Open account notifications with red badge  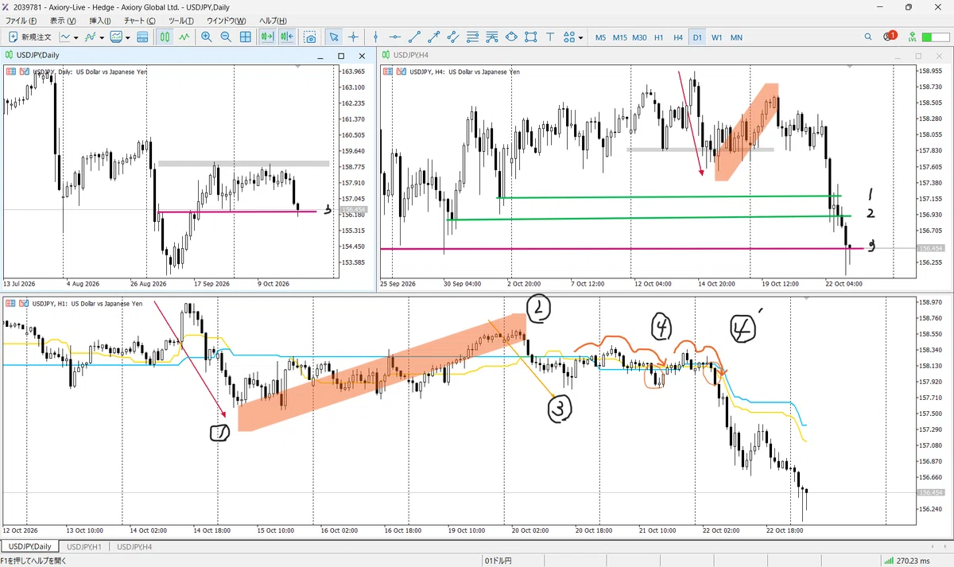[x=890, y=37]
